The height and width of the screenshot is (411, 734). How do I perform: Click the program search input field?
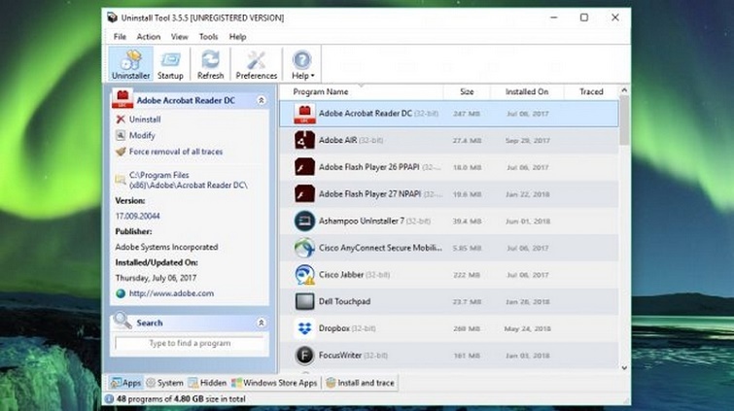coord(190,343)
